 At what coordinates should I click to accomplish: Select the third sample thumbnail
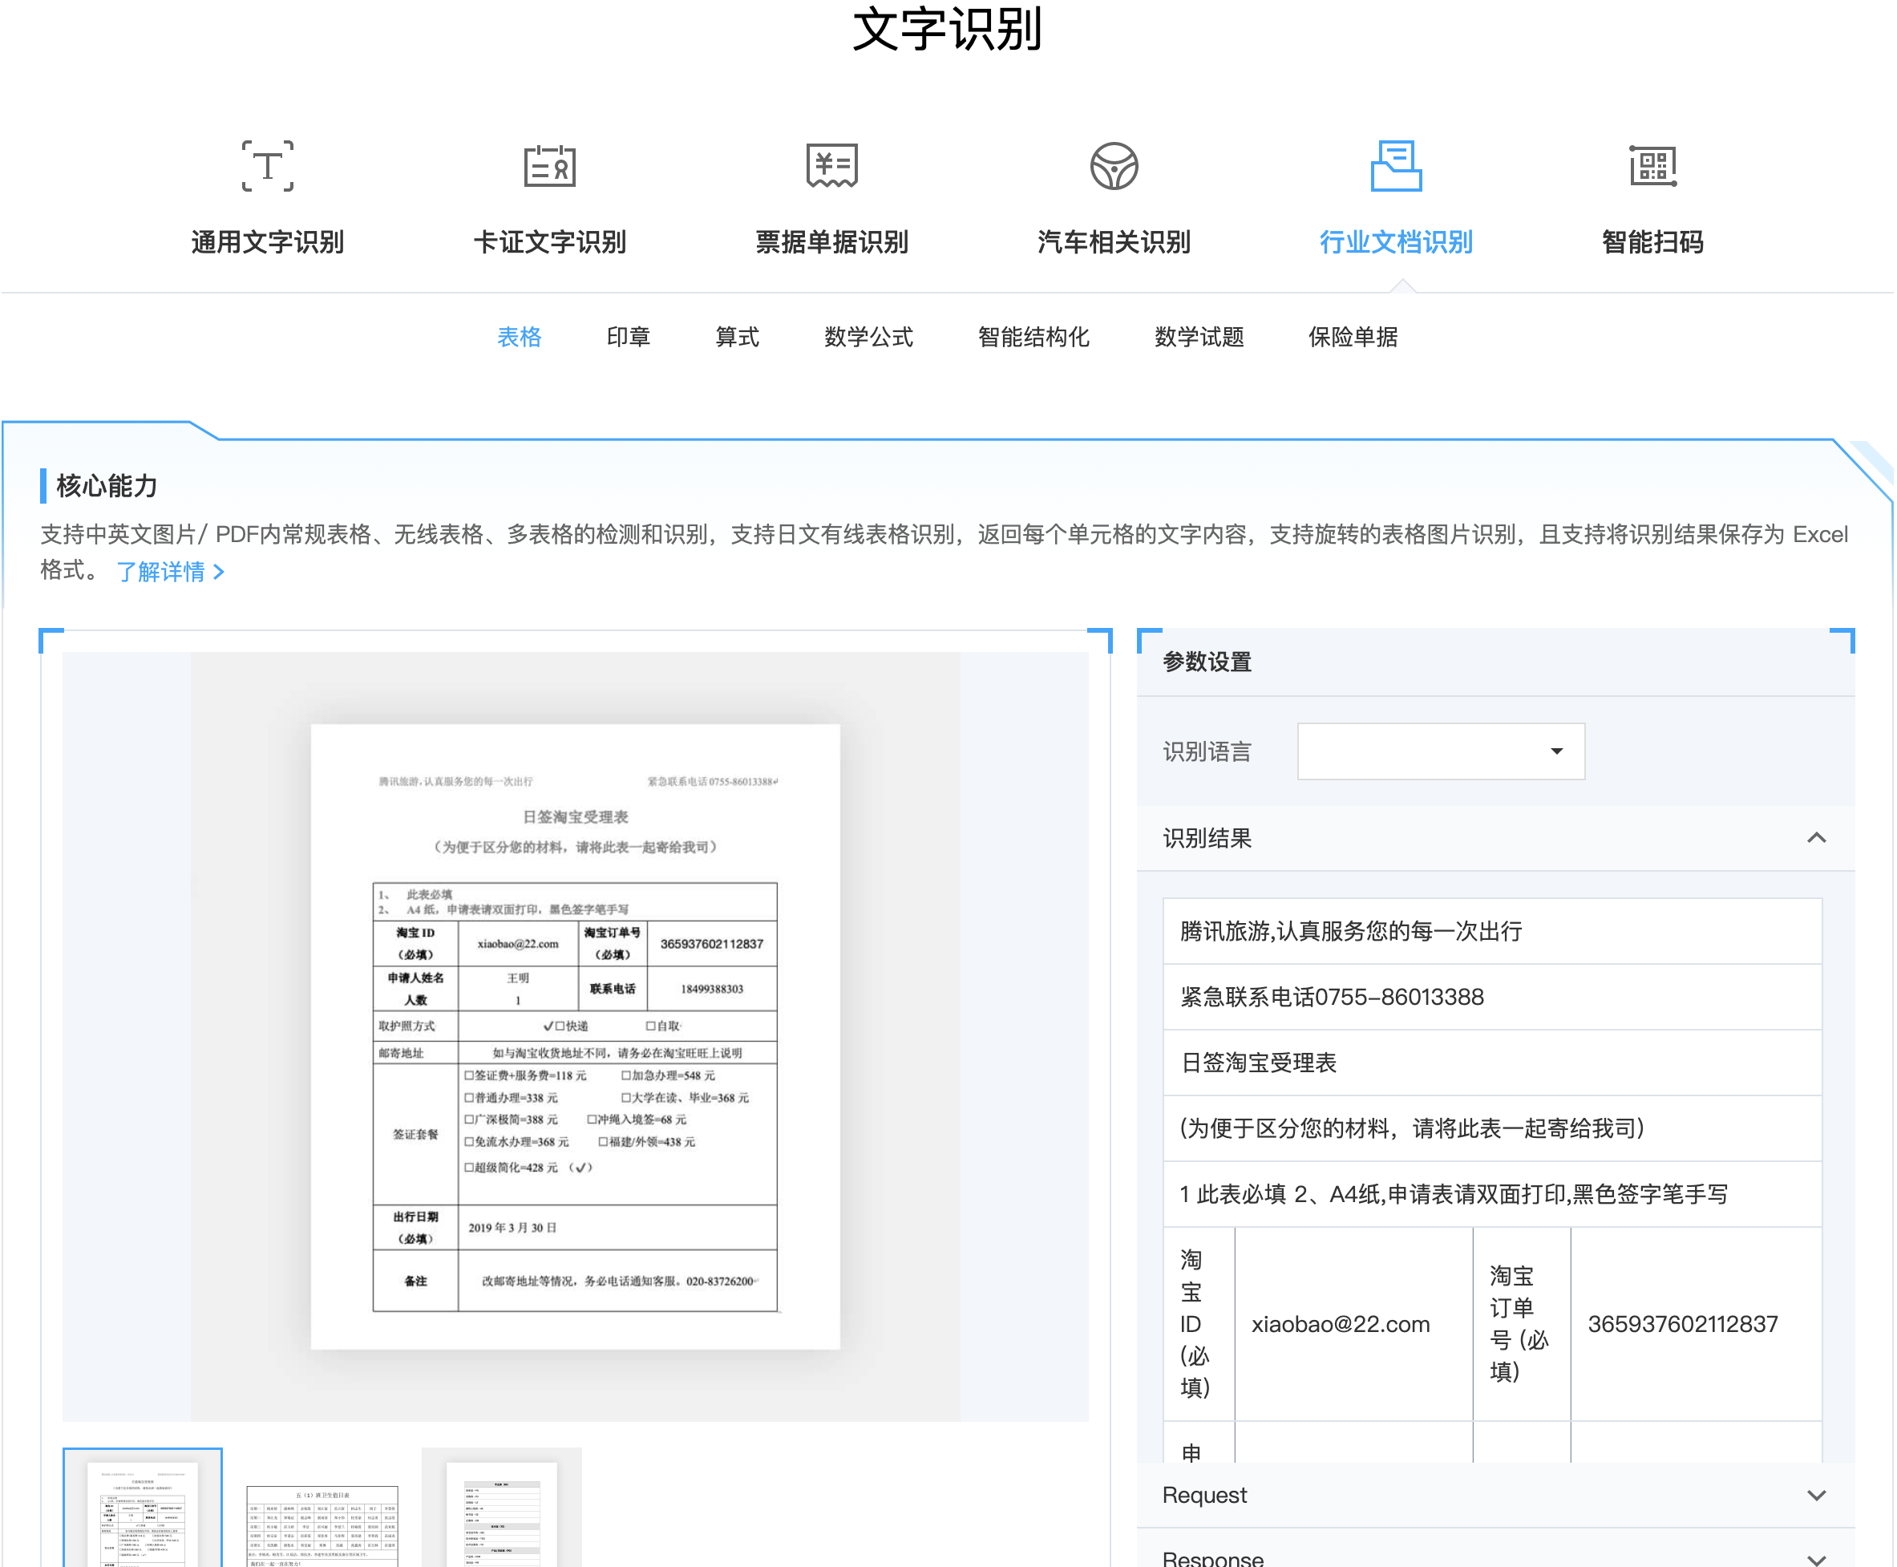pyautogui.click(x=502, y=1508)
